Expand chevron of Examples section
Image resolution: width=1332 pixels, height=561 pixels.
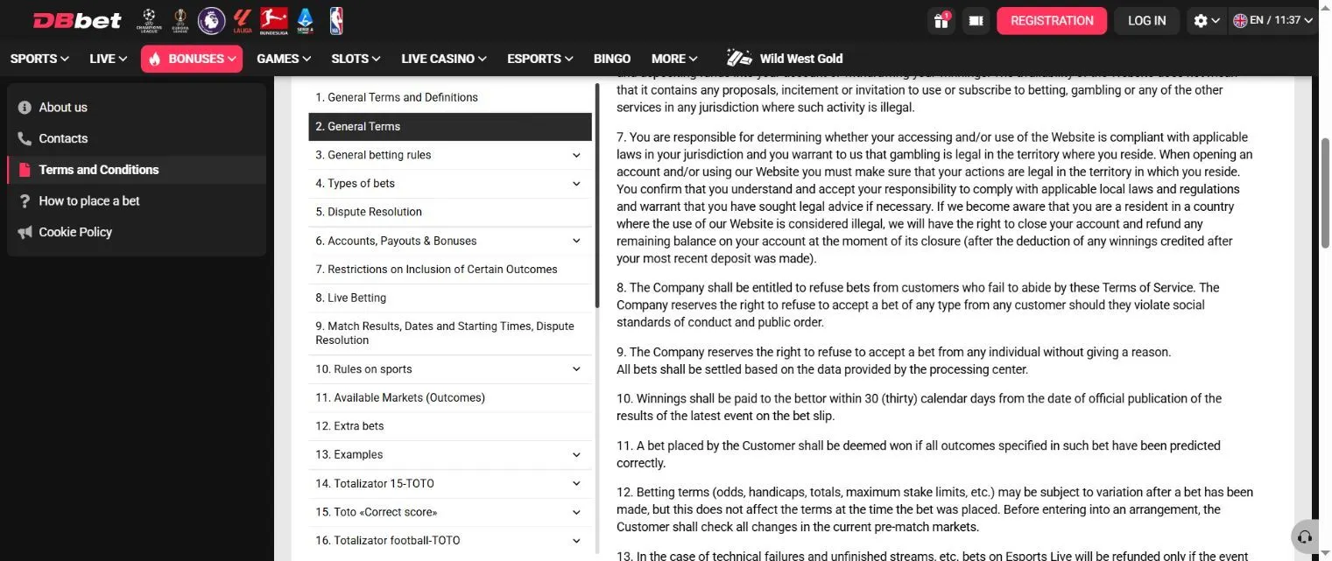(576, 455)
